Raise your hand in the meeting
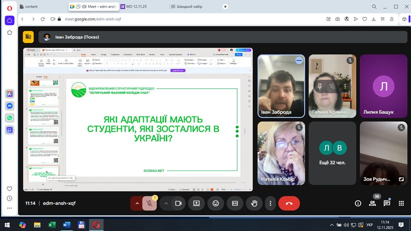Viewport: 411px width, 231px height. coord(254,203)
